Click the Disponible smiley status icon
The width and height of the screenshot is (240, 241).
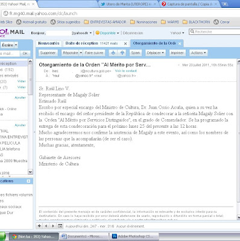[98, 33]
